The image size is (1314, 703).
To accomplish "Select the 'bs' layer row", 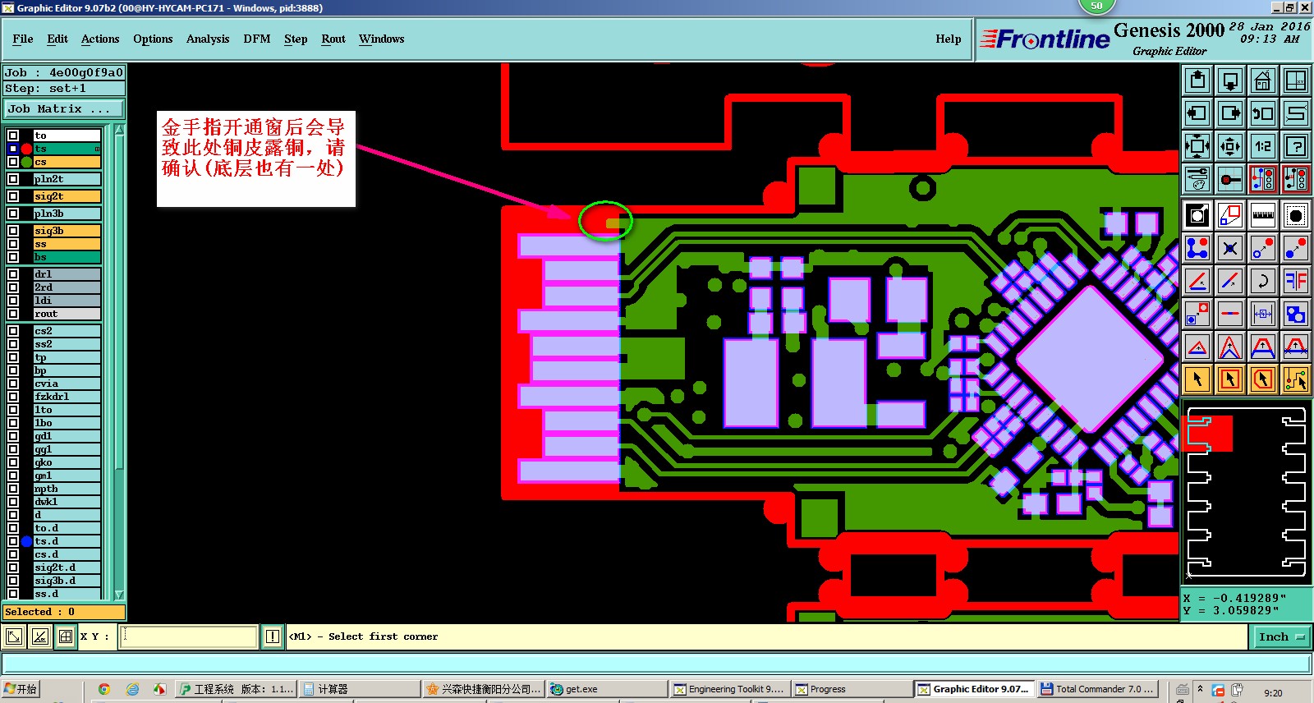I will point(67,257).
